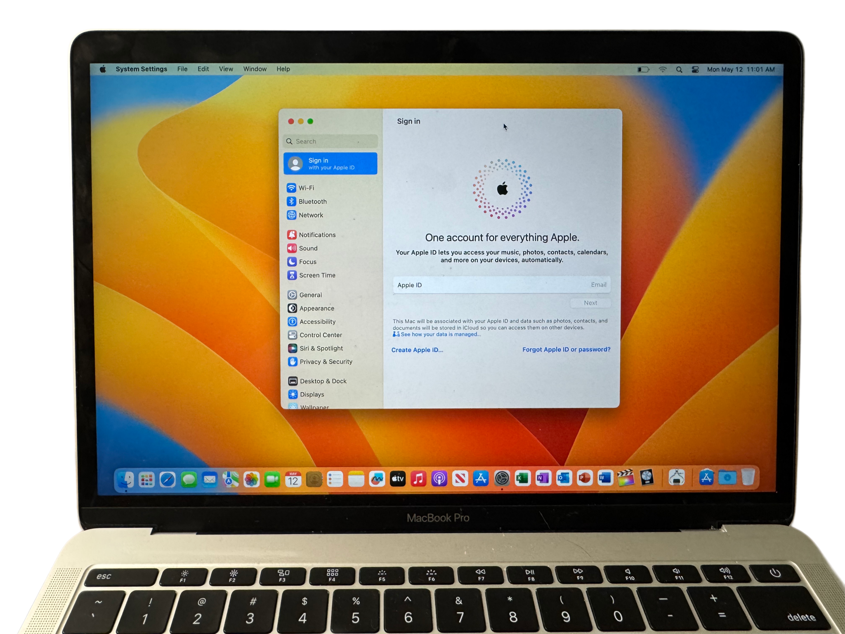Open Launchpad in the Dock

click(146, 480)
